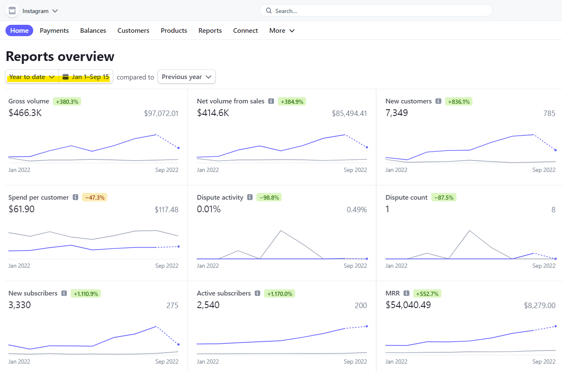
Task: Open the Previous year comparison dropdown
Action: tap(186, 77)
